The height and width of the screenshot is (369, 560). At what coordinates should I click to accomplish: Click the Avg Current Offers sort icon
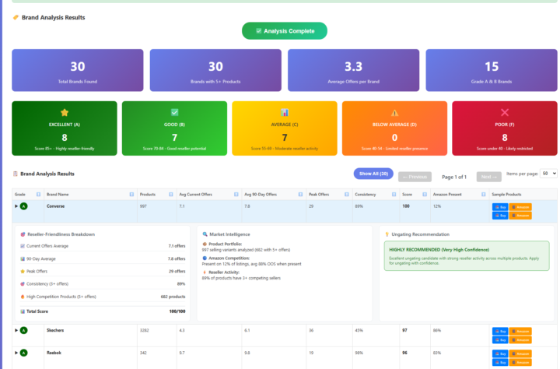(236, 194)
